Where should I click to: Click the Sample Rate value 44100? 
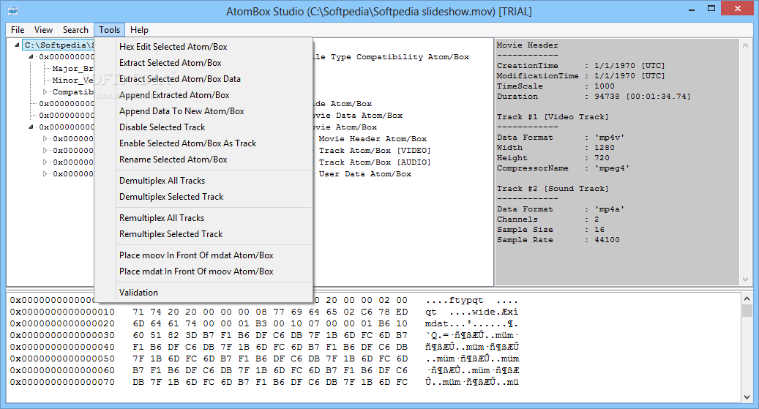tap(607, 239)
